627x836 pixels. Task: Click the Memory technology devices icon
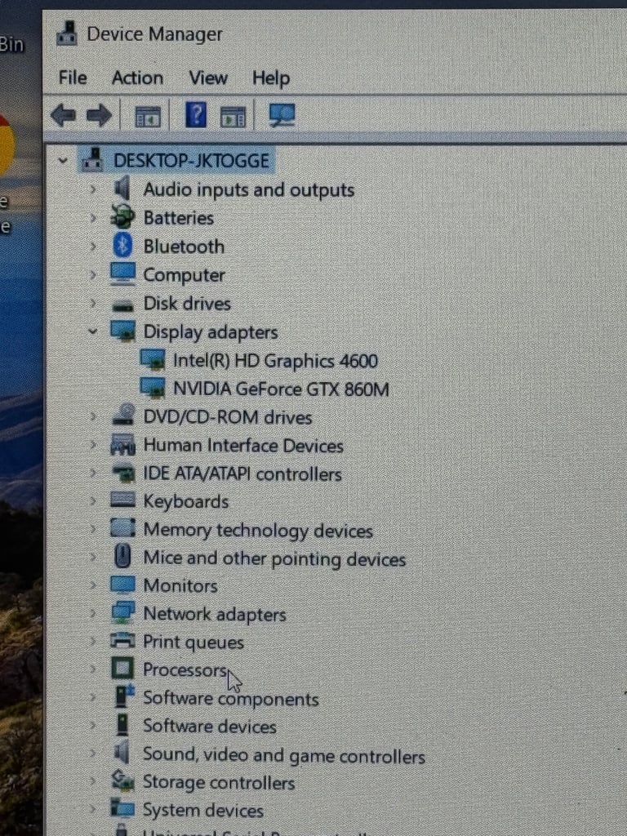click(x=122, y=528)
